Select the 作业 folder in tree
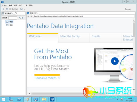The height and width of the screenshot is (102, 137). coord(9,25)
